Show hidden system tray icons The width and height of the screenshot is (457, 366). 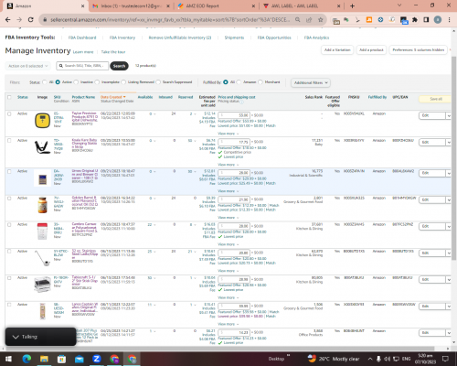370,359
